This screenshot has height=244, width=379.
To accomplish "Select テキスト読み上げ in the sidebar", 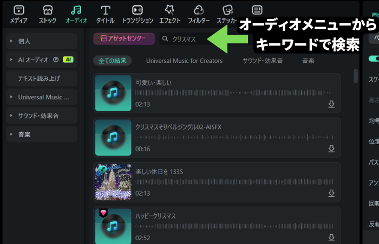I will 42,78.
